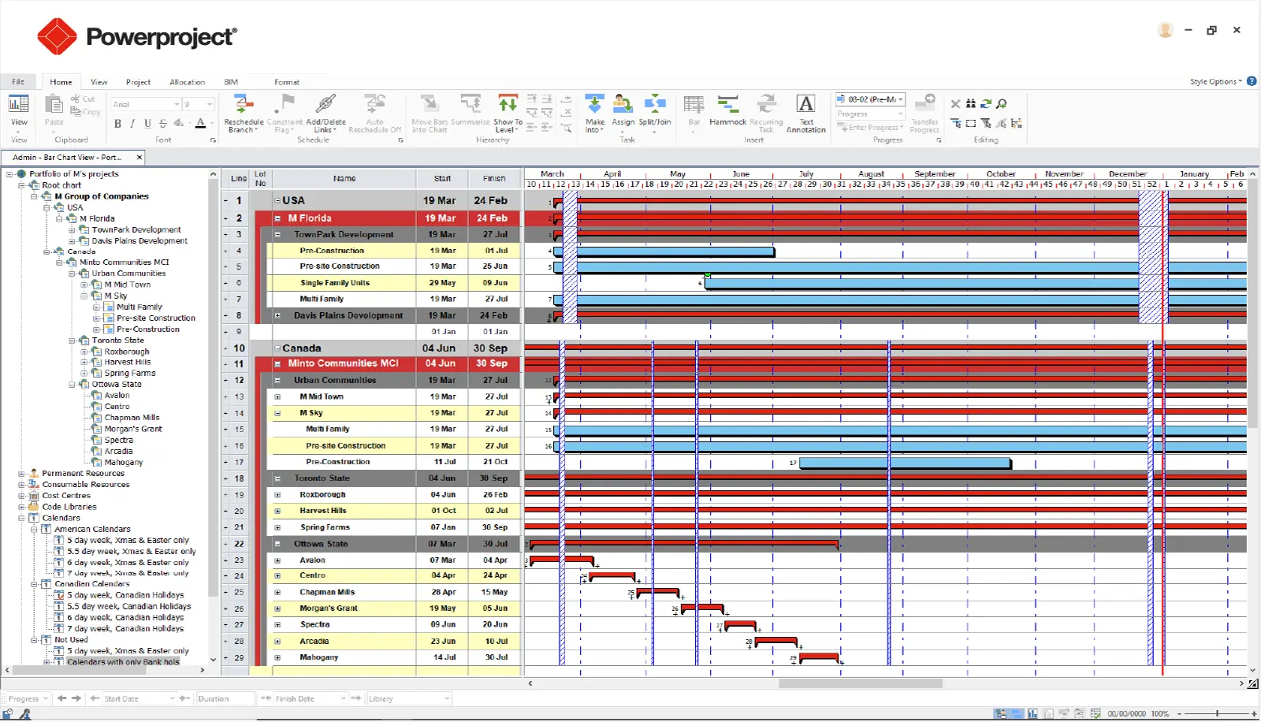Click the font color swatch
Viewport: 1261px width, 722px height.
pos(200,124)
